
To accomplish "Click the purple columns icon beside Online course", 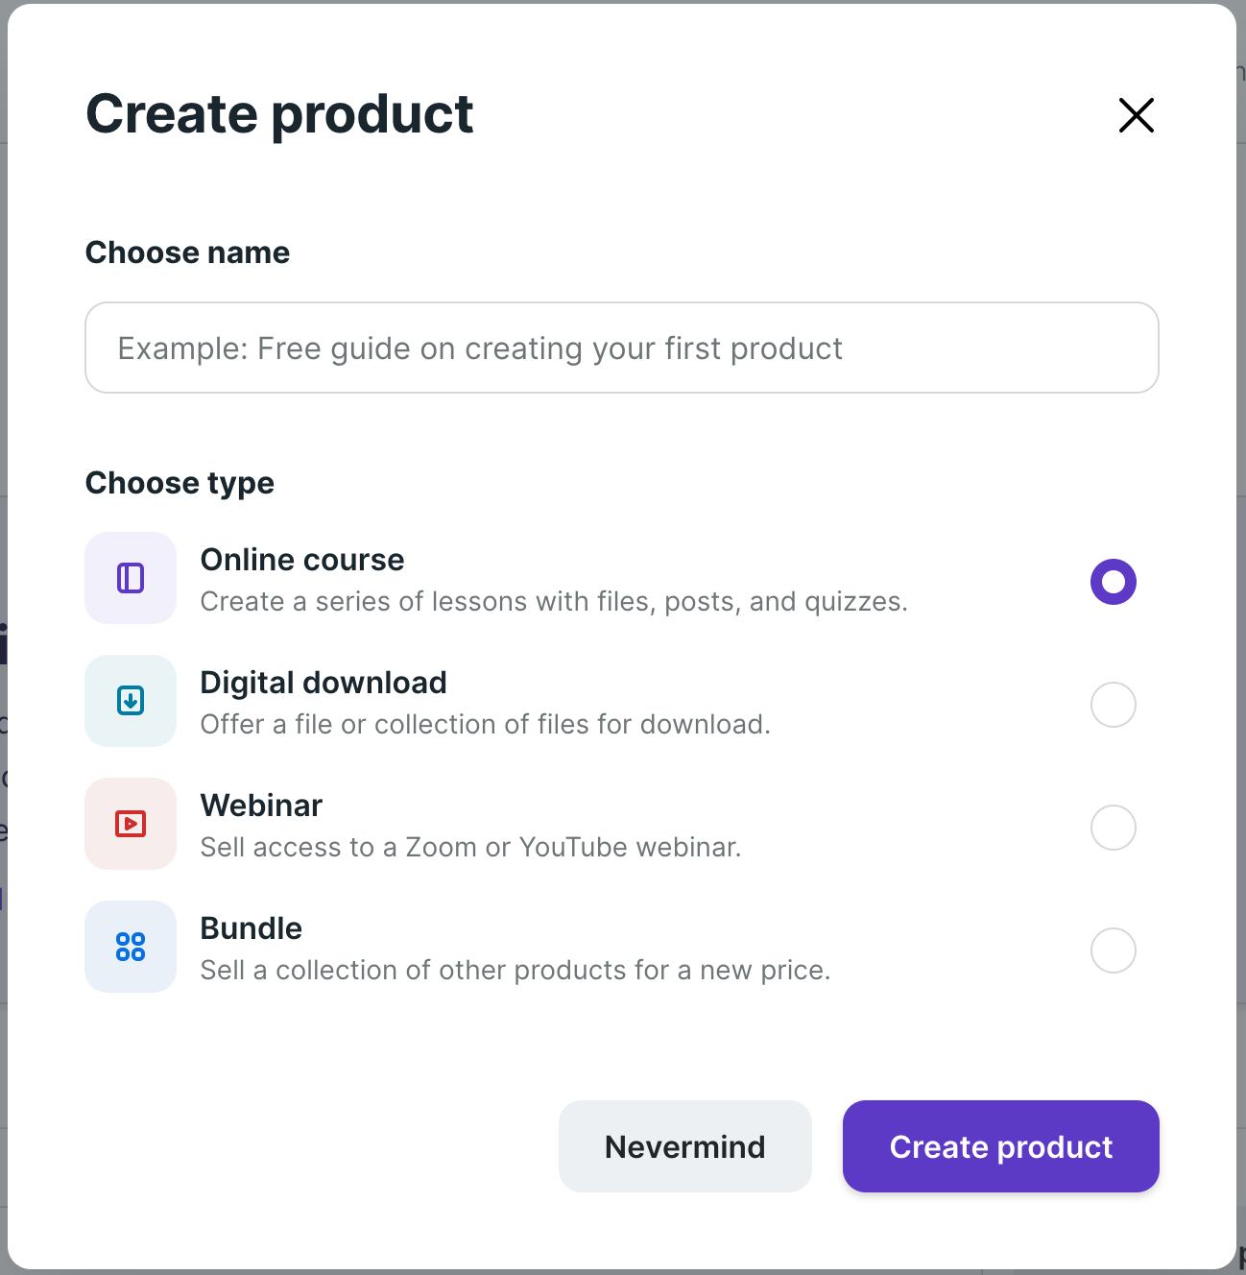I will click(130, 578).
